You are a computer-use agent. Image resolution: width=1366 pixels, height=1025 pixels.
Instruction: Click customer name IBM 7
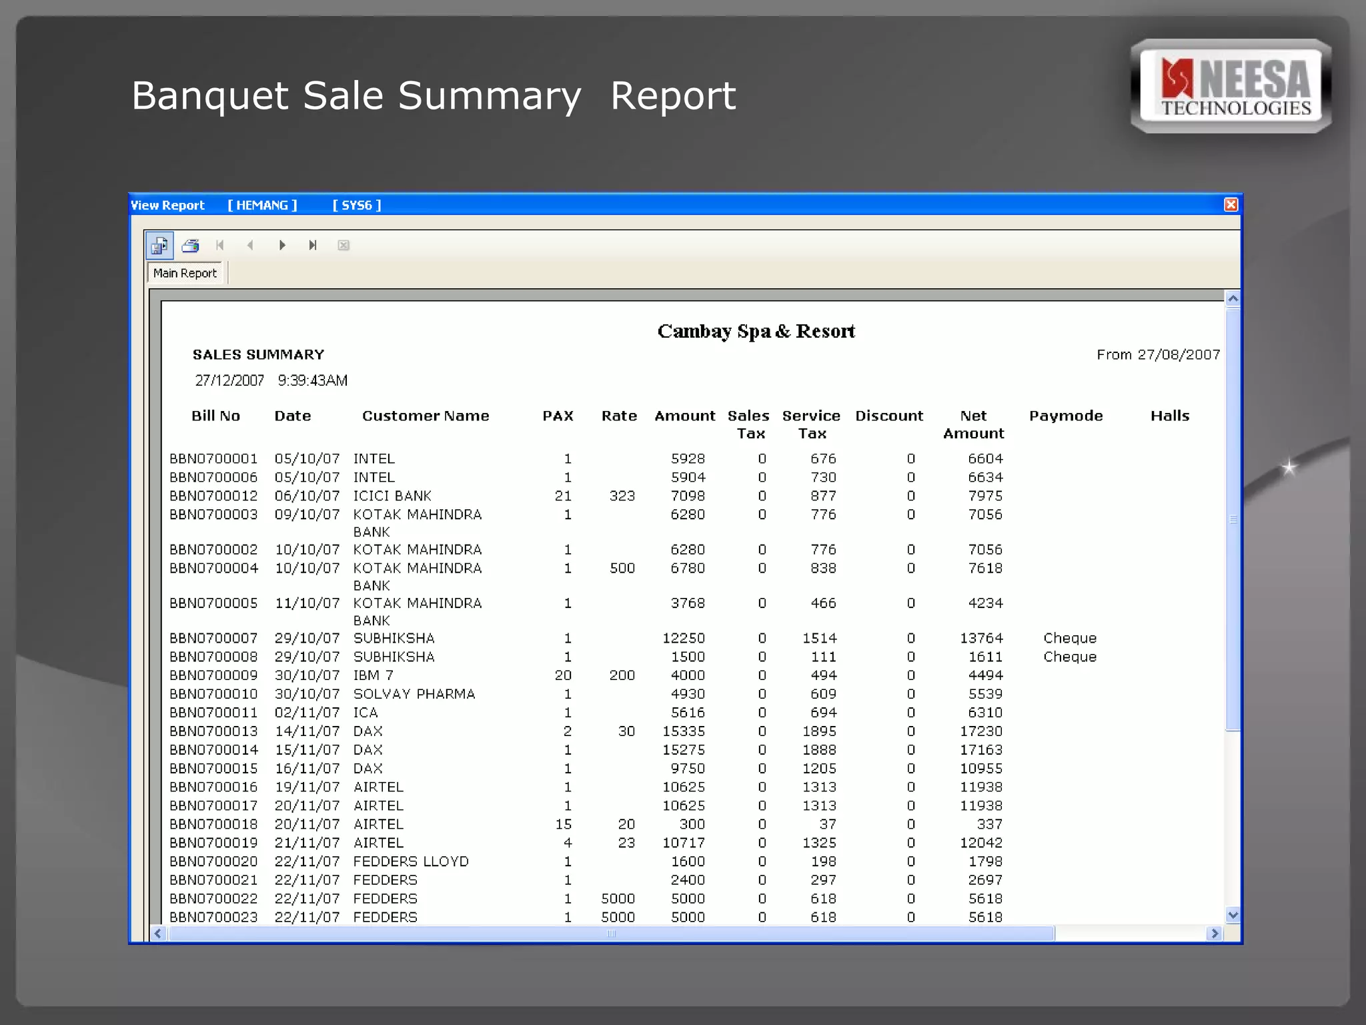pos(374,675)
